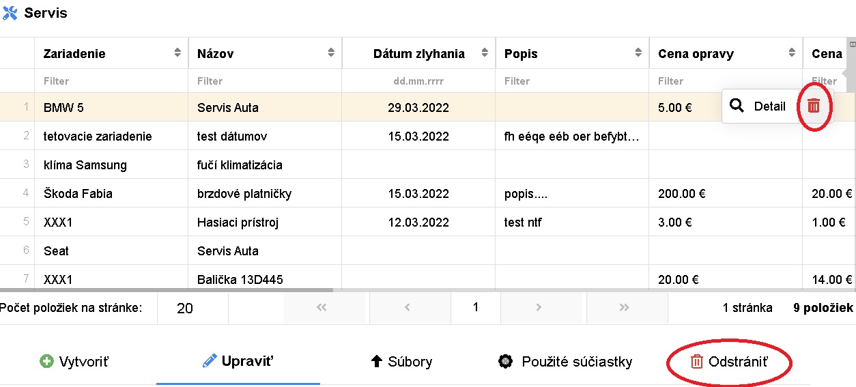The width and height of the screenshot is (856, 387).
Task: Open Použité súčiastky
Action: [x=566, y=362]
